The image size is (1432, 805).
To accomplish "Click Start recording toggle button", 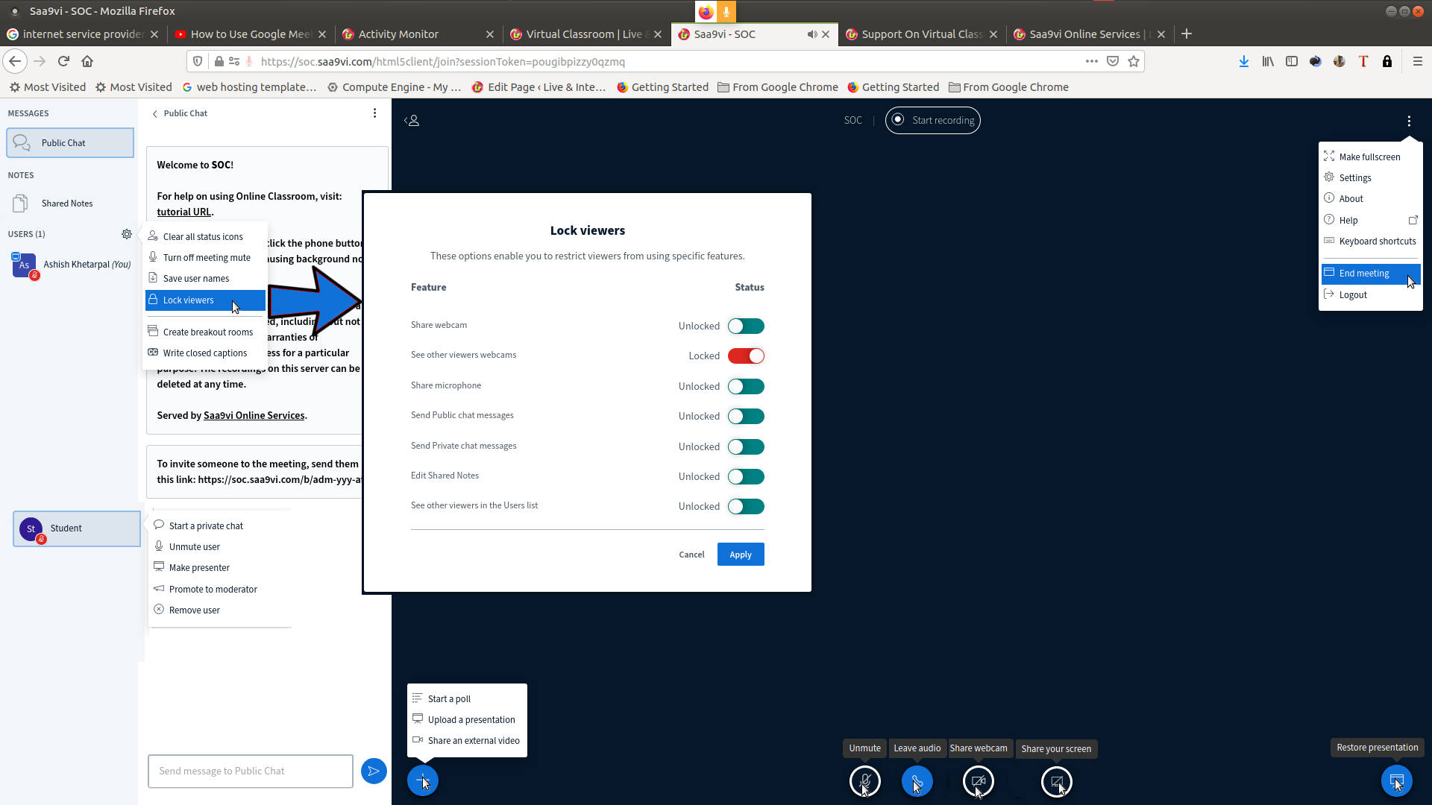I will pyautogui.click(x=932, y=120).
